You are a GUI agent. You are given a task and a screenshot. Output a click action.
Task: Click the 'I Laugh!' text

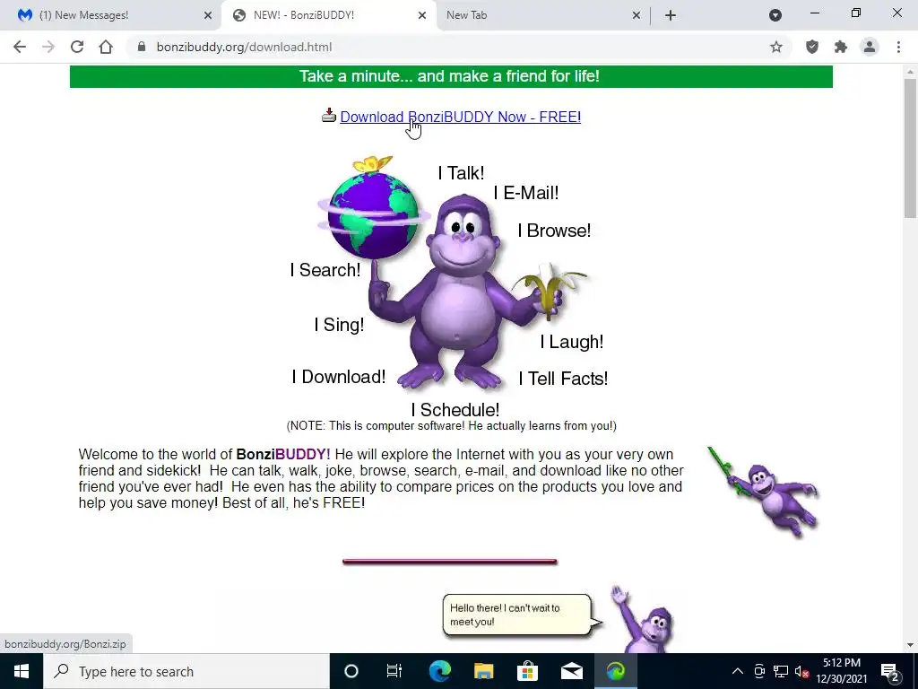pos(571,342)
